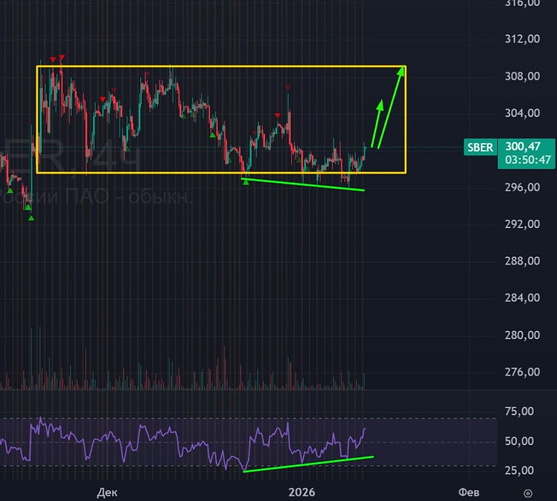
Task: Click the 308,00 price scale label
Action: coord(522,76)
